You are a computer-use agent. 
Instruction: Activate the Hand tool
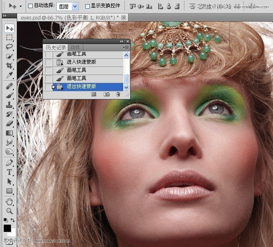point(9,202)
